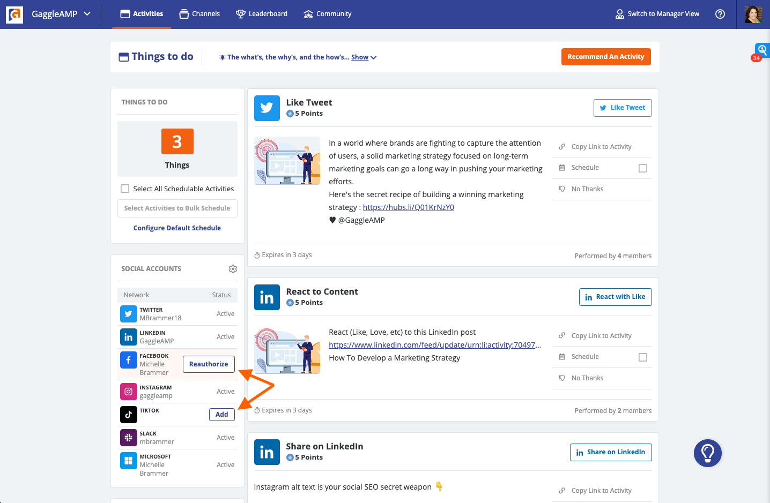
Task: Click the points star icon under Like Tweet
Action: pyautogui.click(x=290, y=114)
